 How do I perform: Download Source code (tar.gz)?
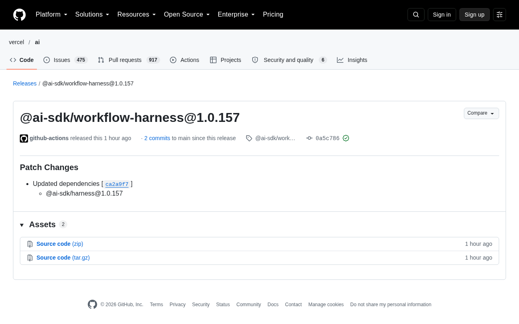63,258
